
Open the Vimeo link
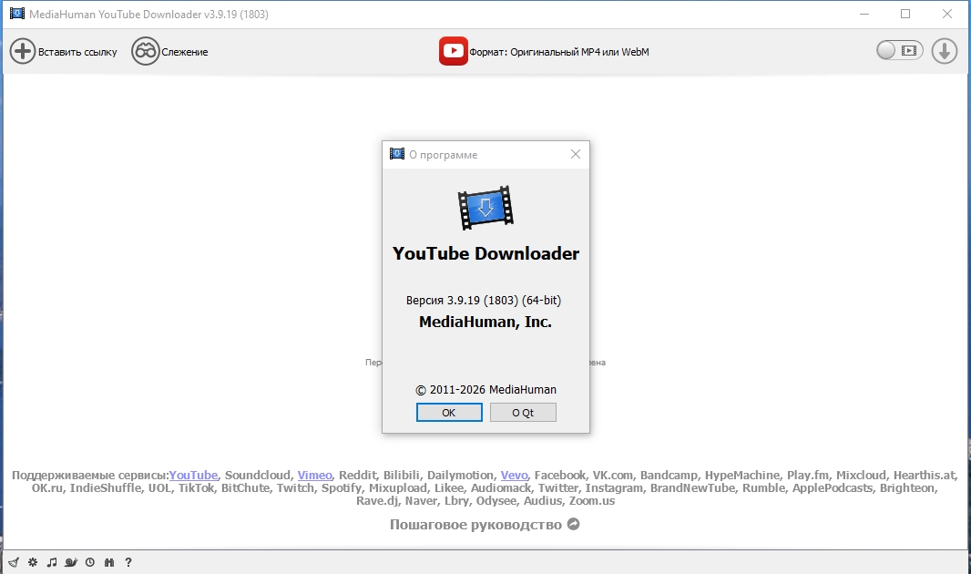[x=314, y=475]
